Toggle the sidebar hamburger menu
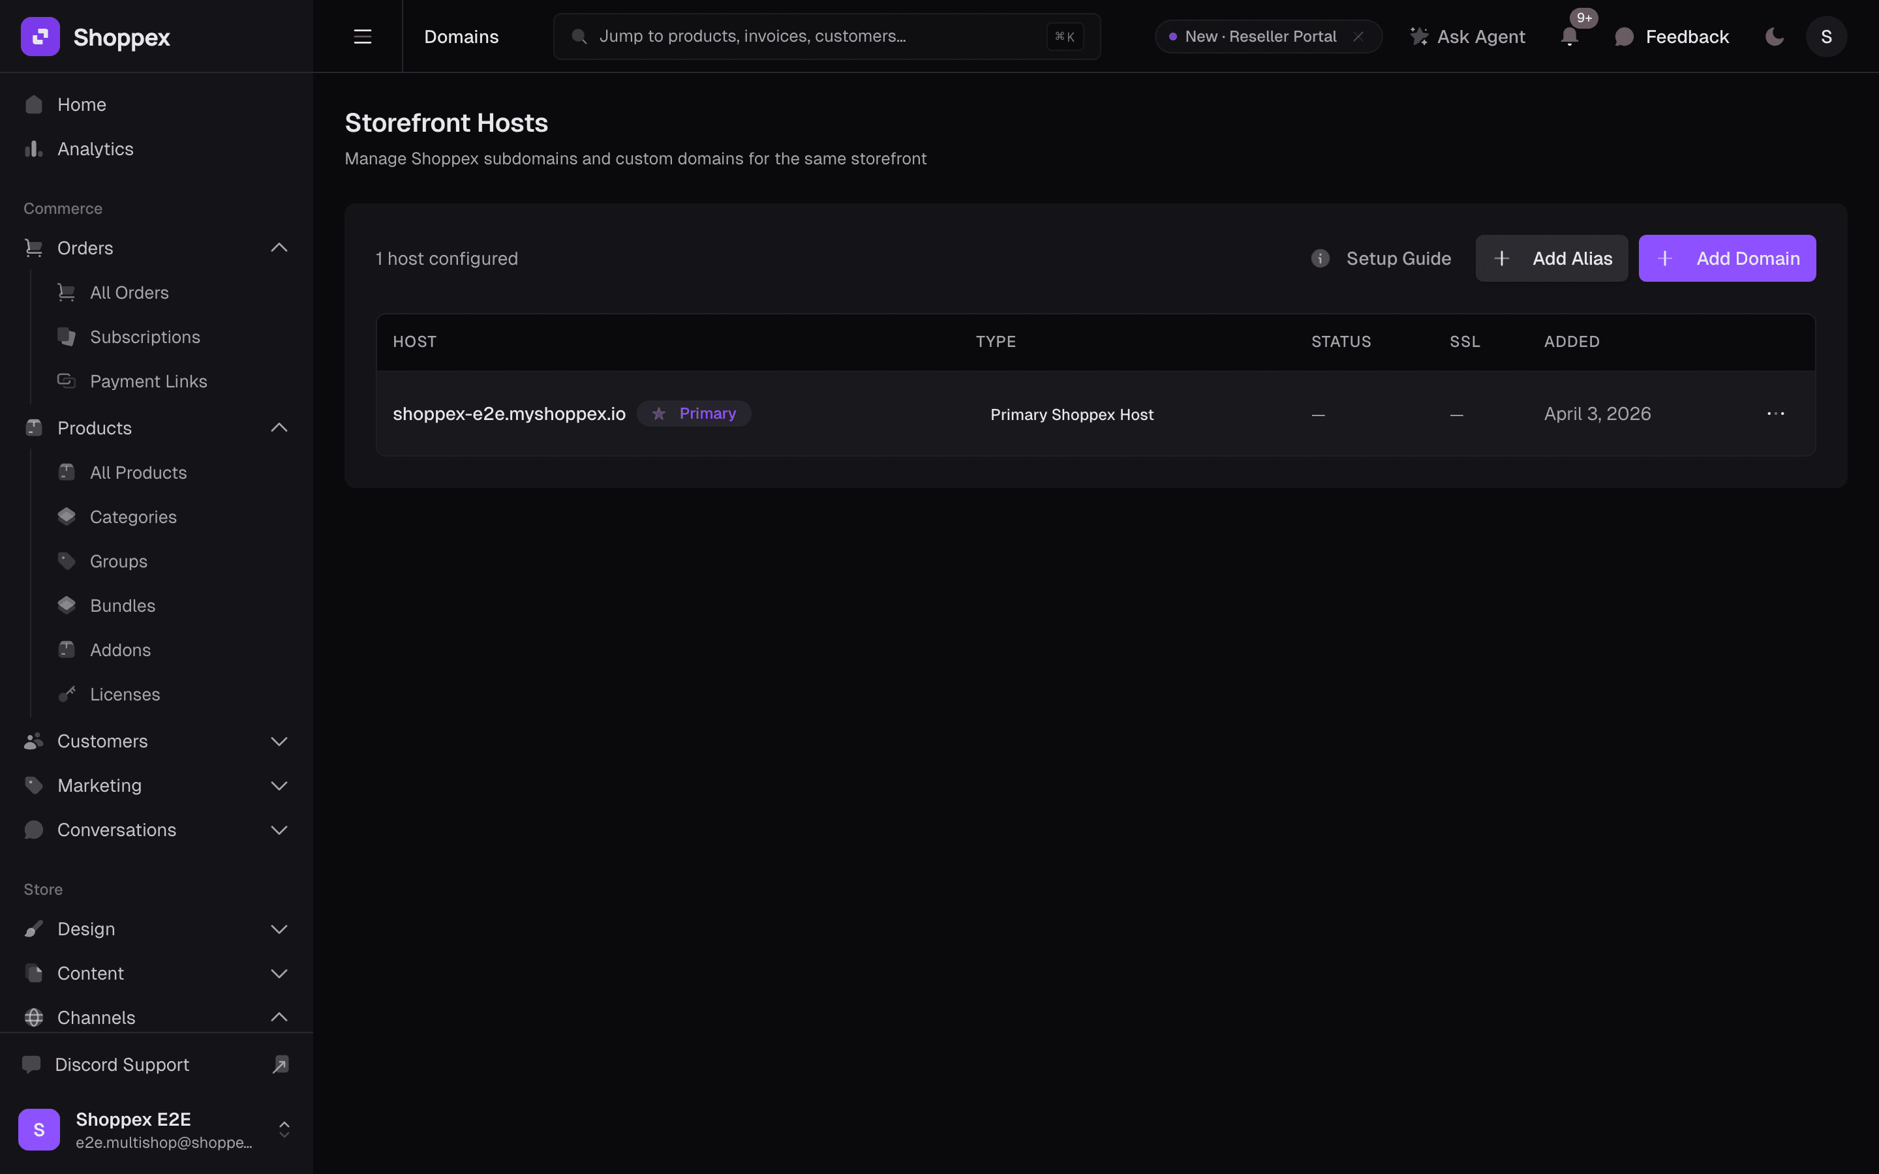The height and width of the screenshot is (1174, 1879). [x=363, y=37]
